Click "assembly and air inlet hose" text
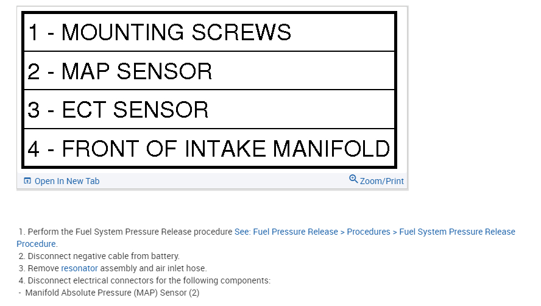Viewport: 541px width, 306px height. (154, 268)
